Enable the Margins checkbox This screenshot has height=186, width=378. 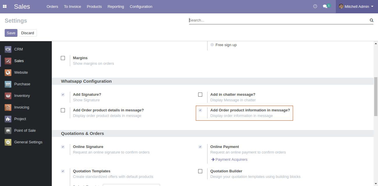point(63,58)
